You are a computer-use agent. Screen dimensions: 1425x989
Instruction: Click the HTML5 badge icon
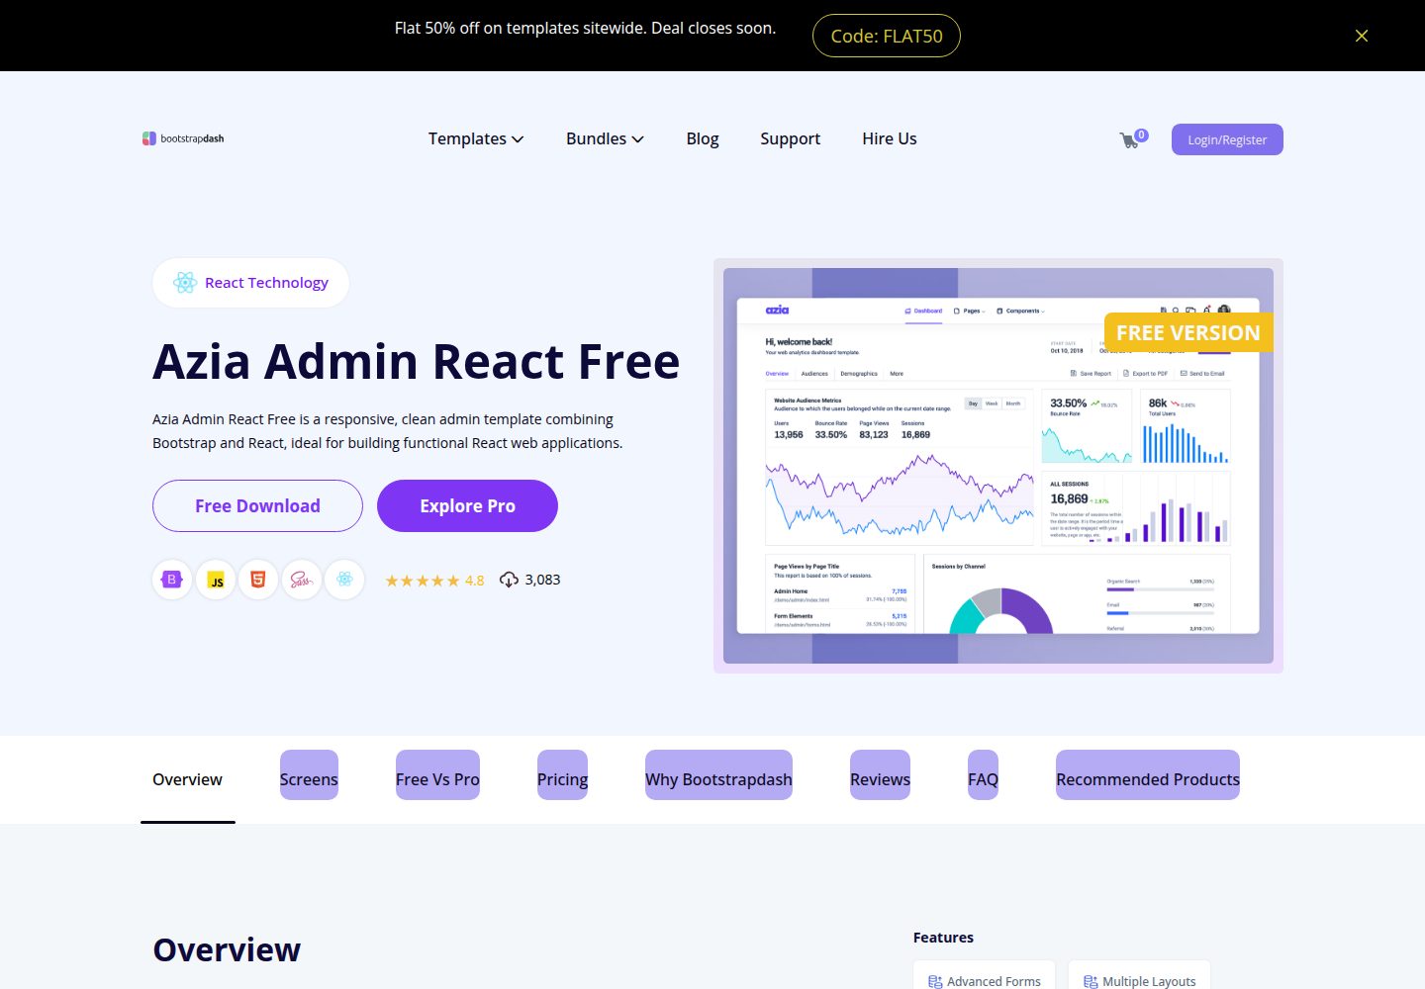pyautogui.click(x=258, y=580)
